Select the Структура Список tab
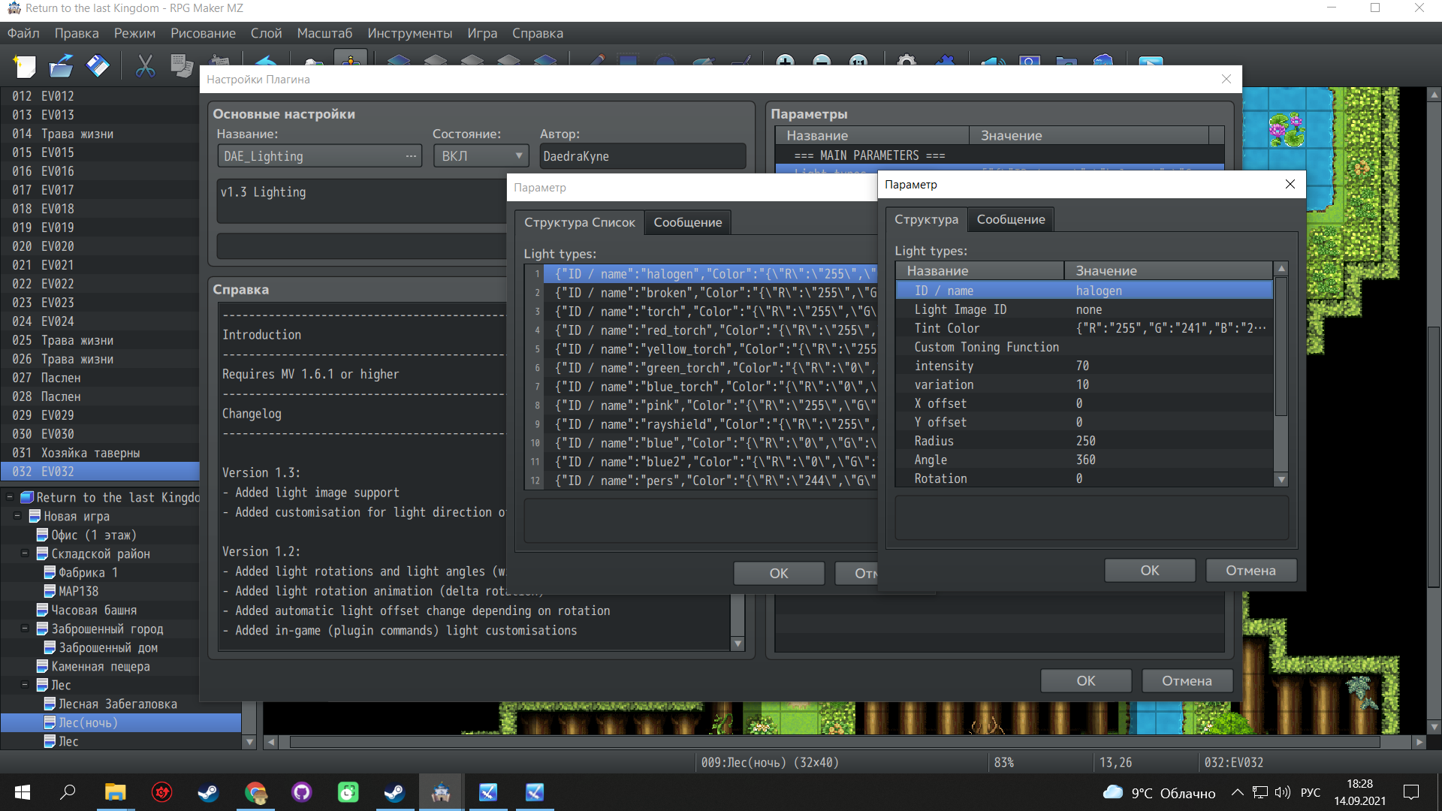 point(579,222)
